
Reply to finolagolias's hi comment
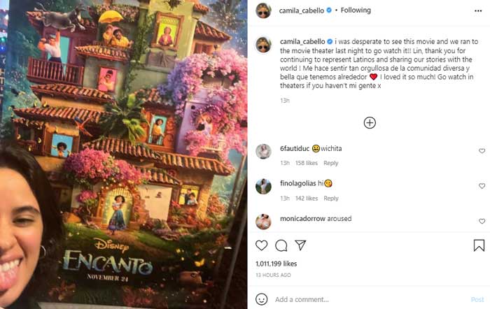point(331,199)
